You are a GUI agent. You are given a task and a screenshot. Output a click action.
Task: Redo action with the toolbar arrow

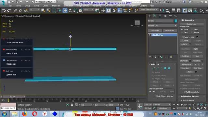[9, 10]
